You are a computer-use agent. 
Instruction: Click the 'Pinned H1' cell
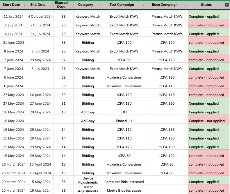124,121
